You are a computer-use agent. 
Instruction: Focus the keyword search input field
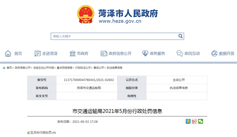[114, 36]
